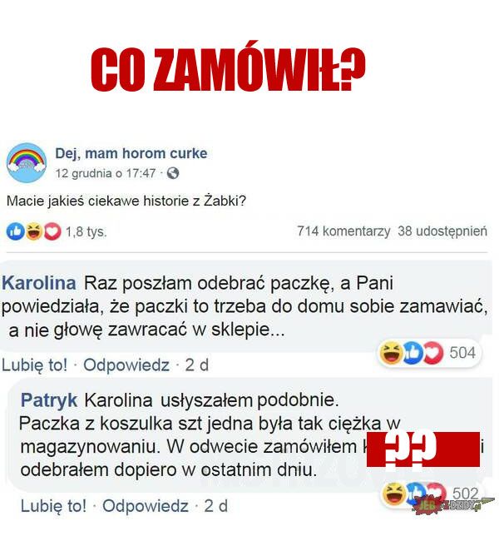This screenshot has width=499, height=546.
Task: Open 714 komentarzy comments link
Action: coord(343,231)
